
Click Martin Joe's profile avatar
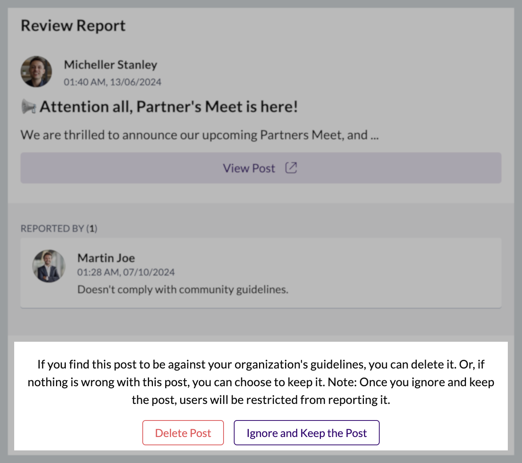49,266
